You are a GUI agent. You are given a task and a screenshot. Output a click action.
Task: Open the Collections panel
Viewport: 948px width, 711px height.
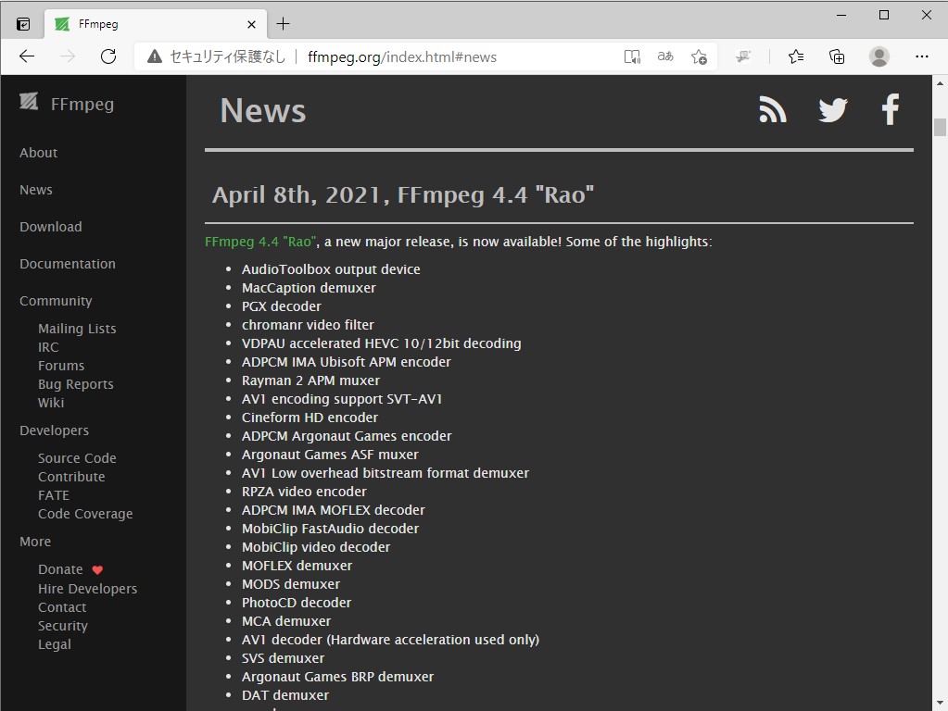pos(837,56)
